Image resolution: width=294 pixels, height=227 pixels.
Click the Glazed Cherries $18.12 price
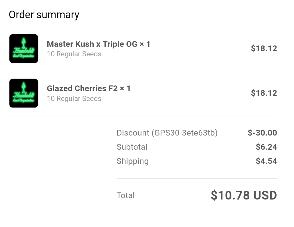264,93
